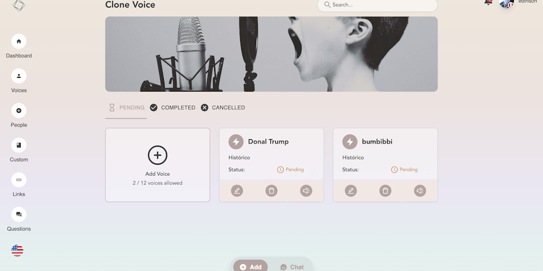Focus the Search input field
This screenshot has width=543, height=271.
pos(377,5)
